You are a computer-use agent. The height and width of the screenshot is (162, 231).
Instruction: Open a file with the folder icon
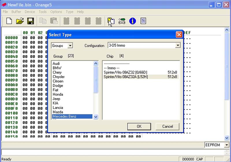point(20,21)
